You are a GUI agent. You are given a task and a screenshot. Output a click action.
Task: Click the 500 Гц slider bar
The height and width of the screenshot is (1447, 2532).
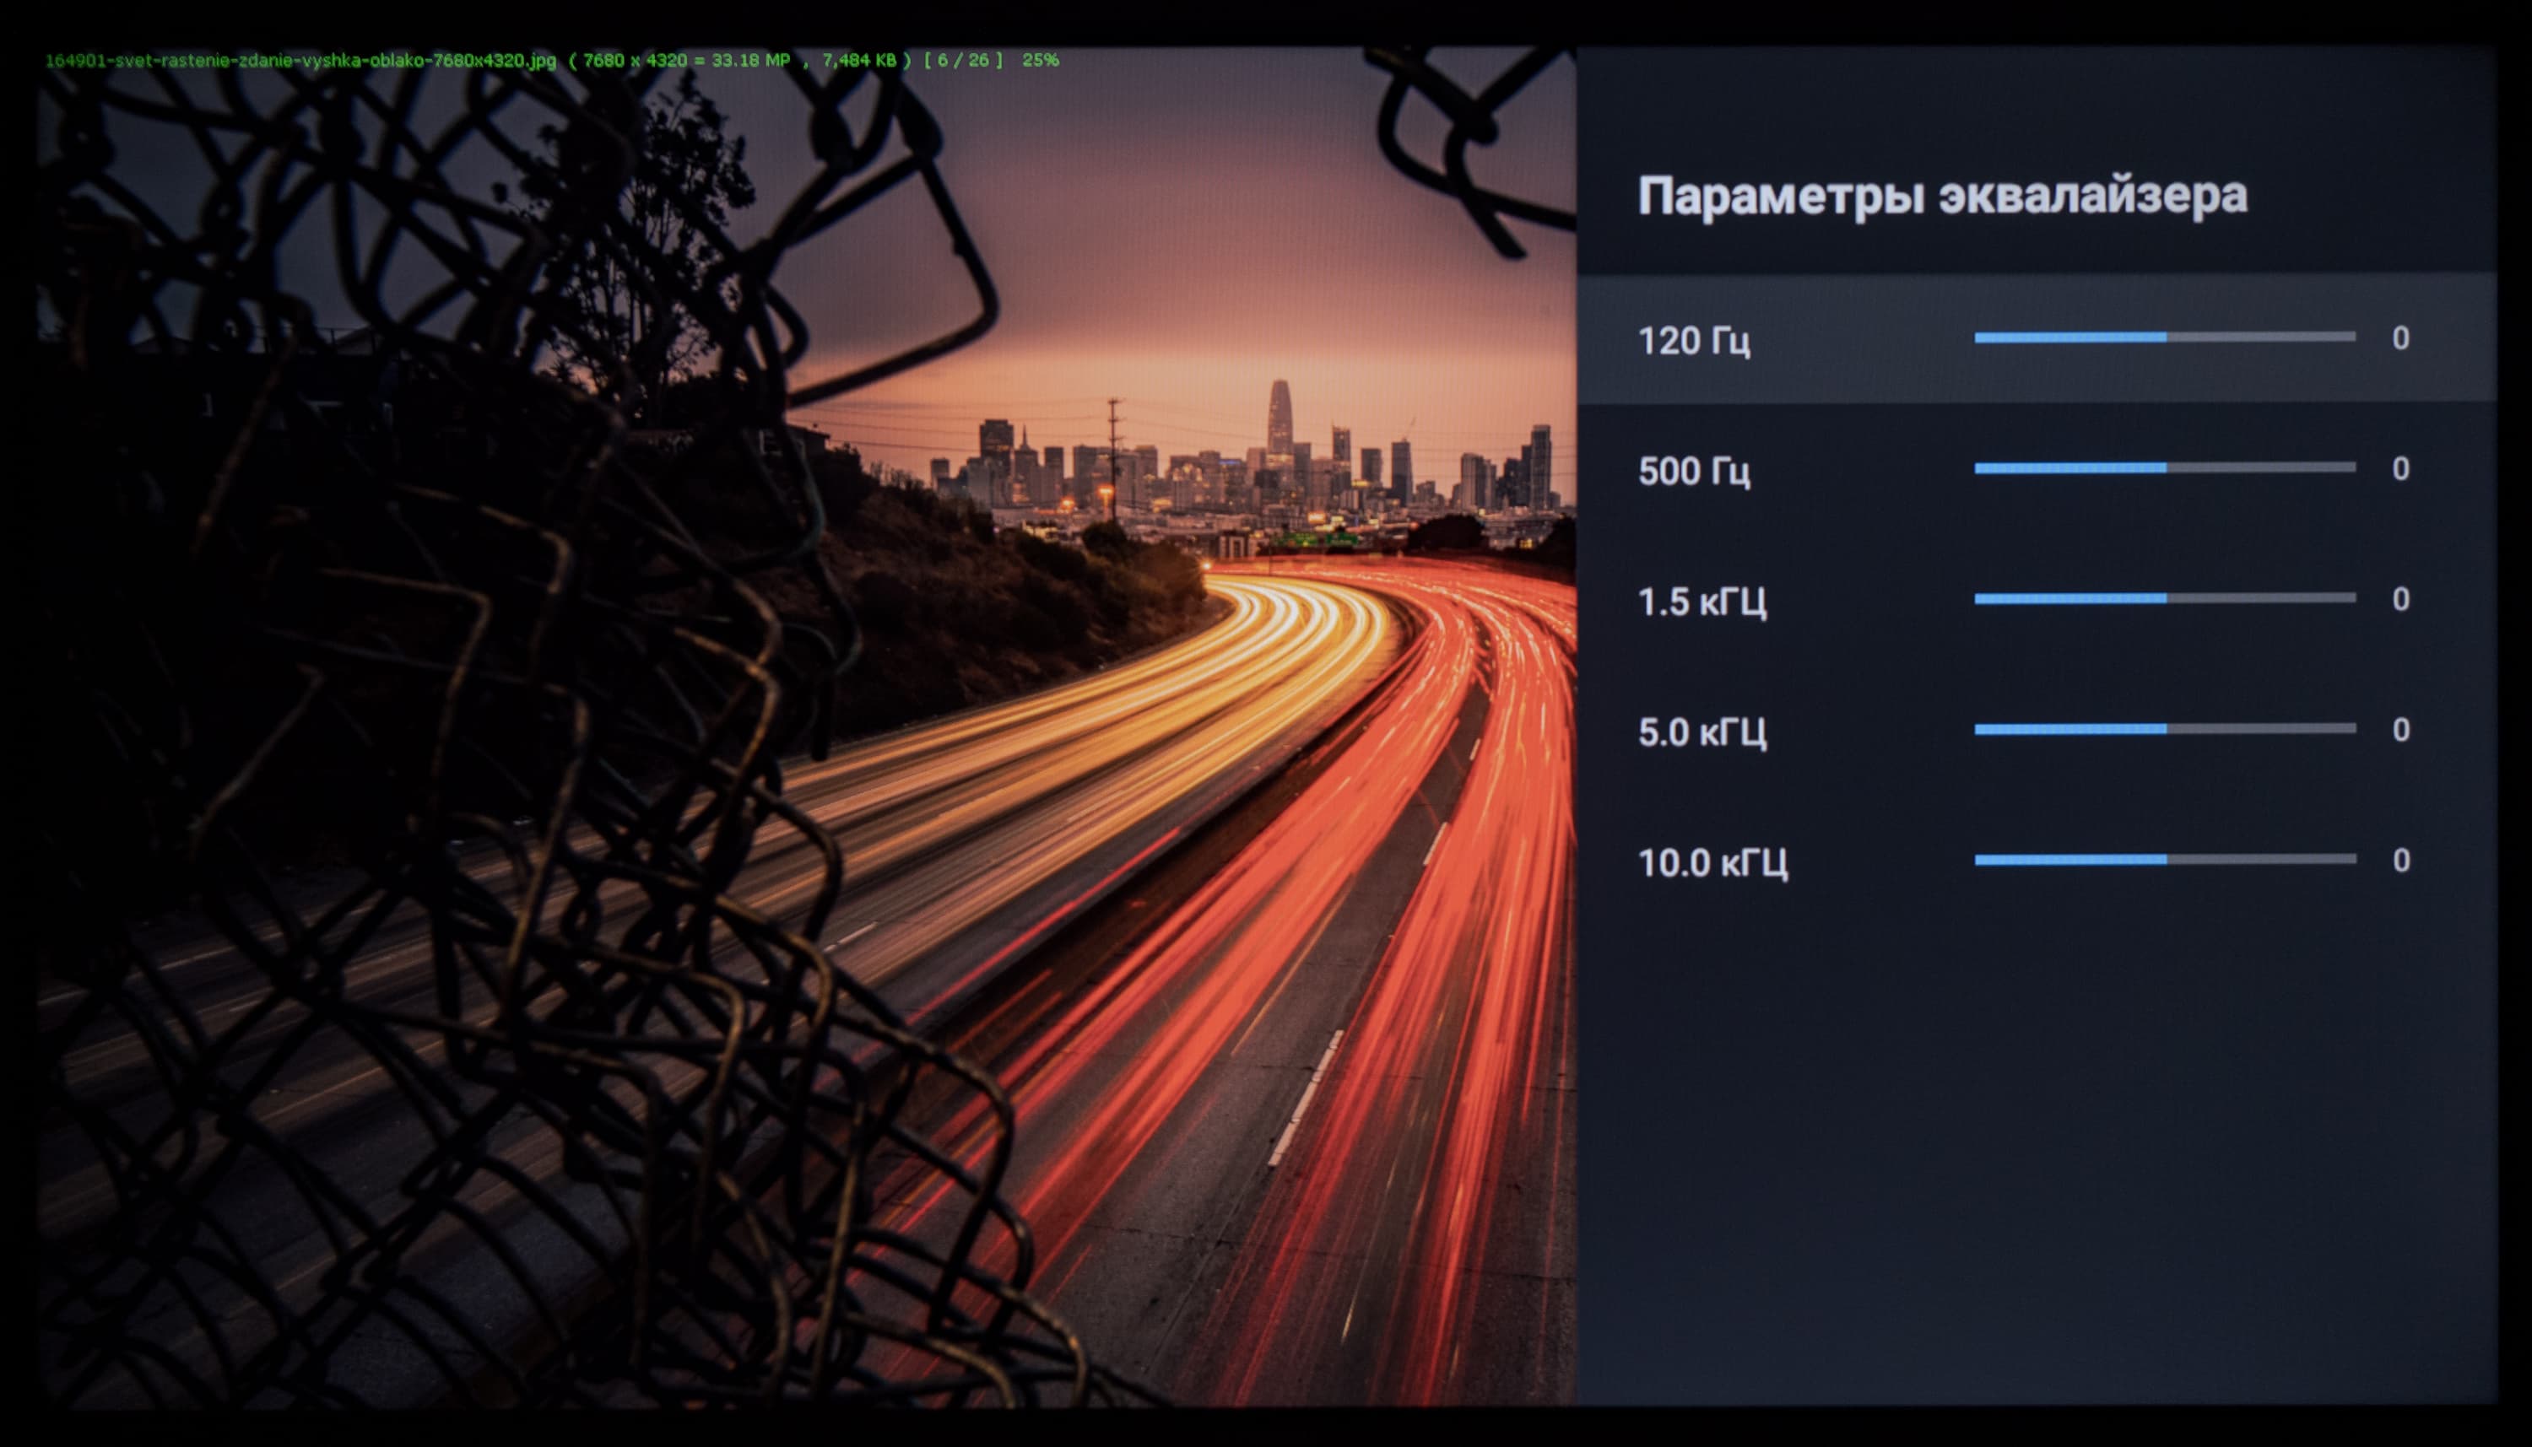[2164, 468]
